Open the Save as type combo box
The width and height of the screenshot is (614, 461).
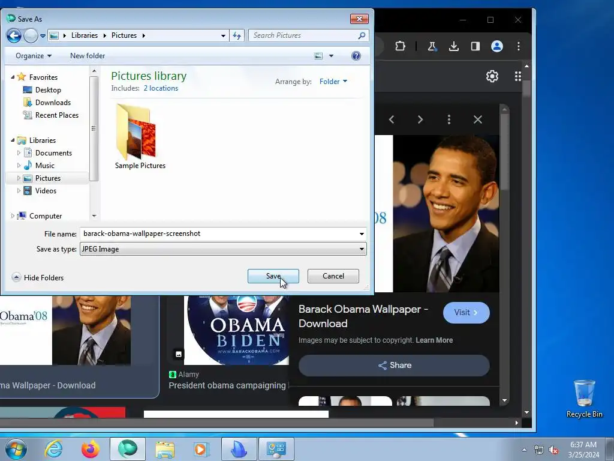click(x=223, y=249)
